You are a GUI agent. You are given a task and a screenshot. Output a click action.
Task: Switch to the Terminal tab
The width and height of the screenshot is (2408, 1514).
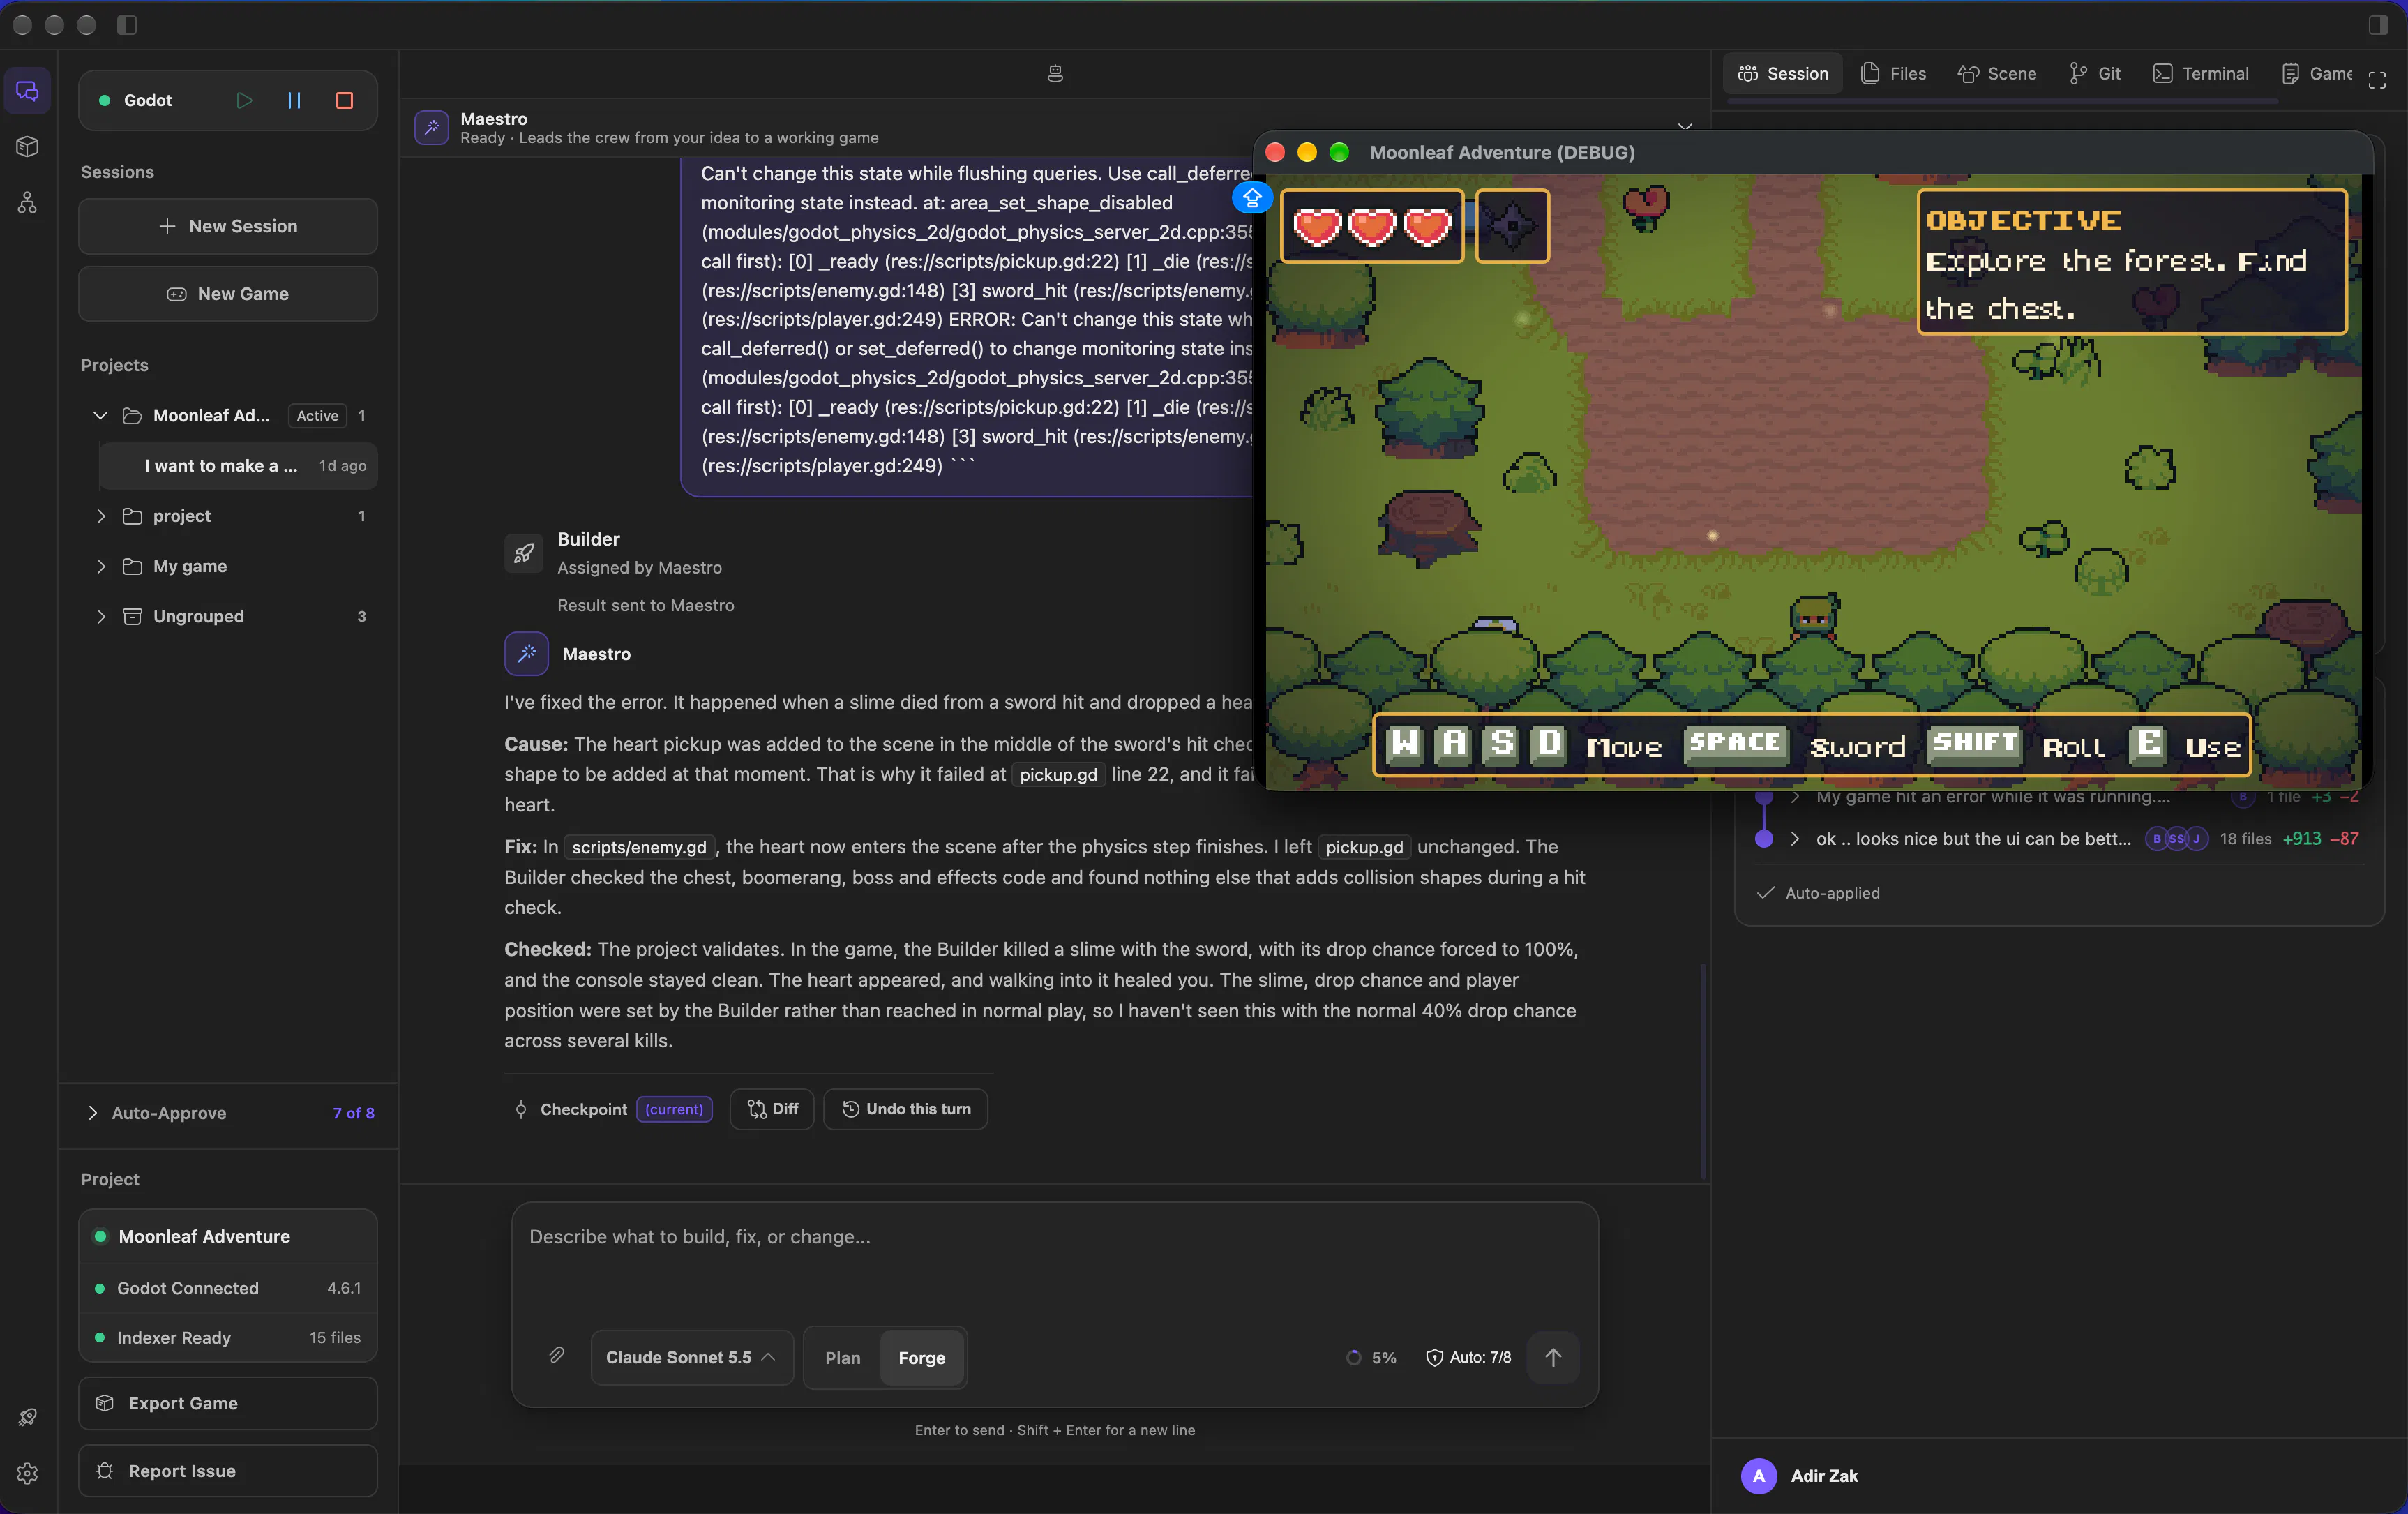coord(2201,73)
